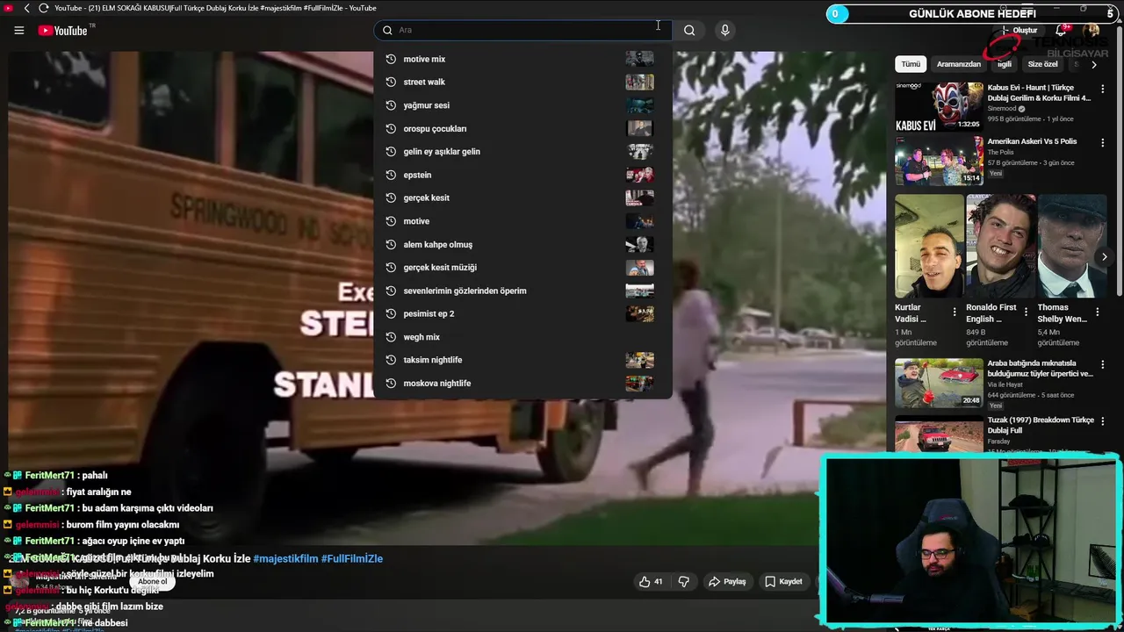Click thumbnail next to 'motive mix' suggestion
This screenshot has width=1124, height=632.
(639, 59)
